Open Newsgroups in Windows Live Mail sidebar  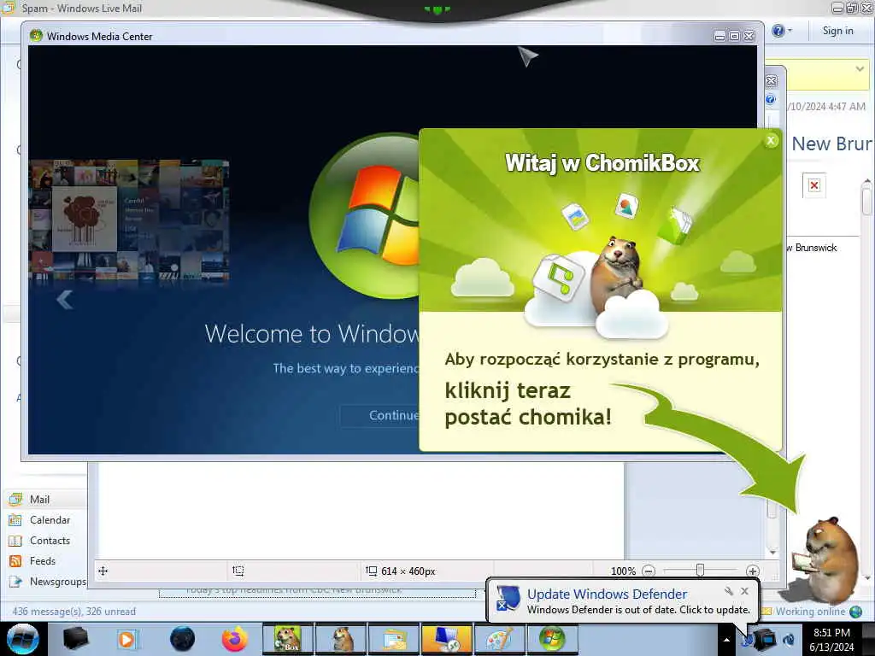(x=58, y=581)
